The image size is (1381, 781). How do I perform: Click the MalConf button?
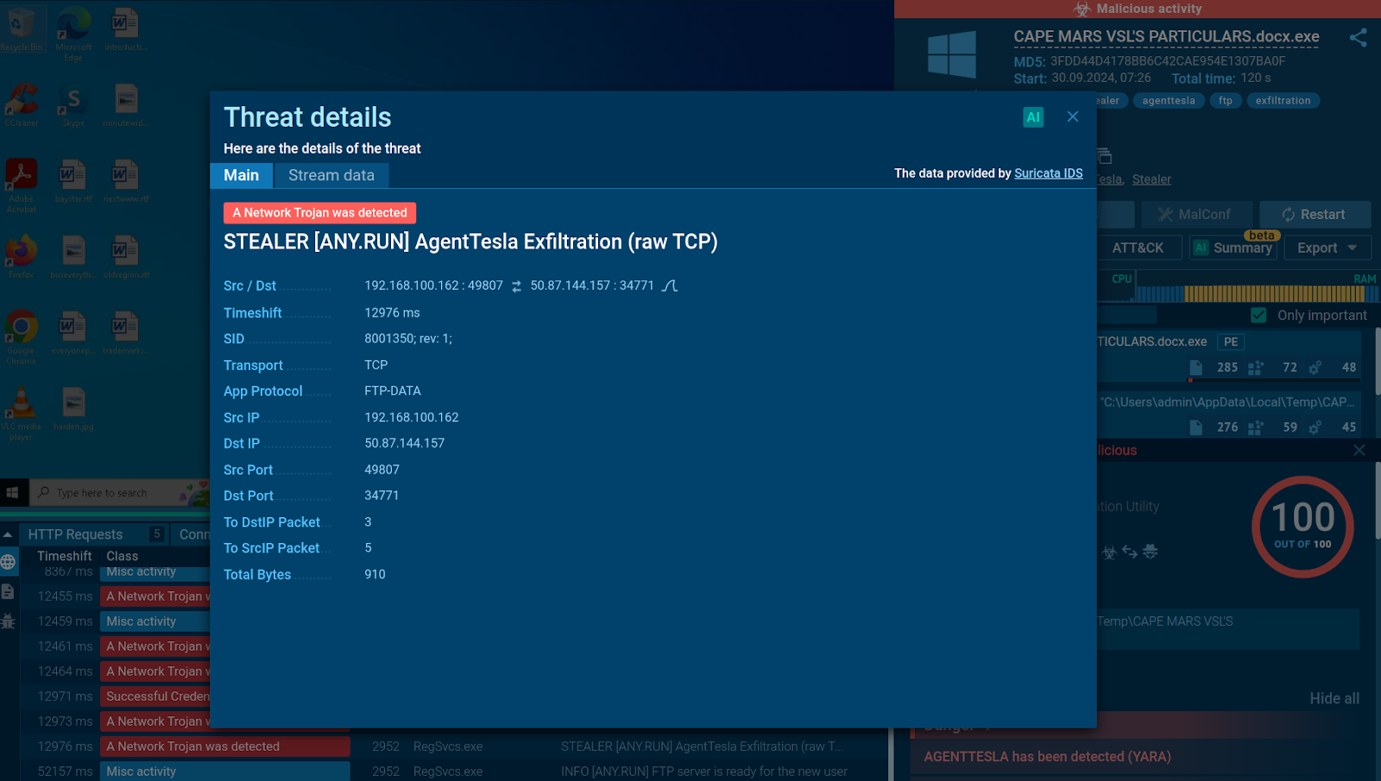[x=1196, y=214]
